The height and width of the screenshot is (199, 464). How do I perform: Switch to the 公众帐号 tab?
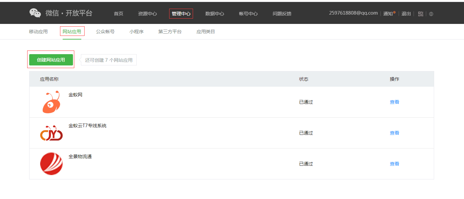pos(105,32)
